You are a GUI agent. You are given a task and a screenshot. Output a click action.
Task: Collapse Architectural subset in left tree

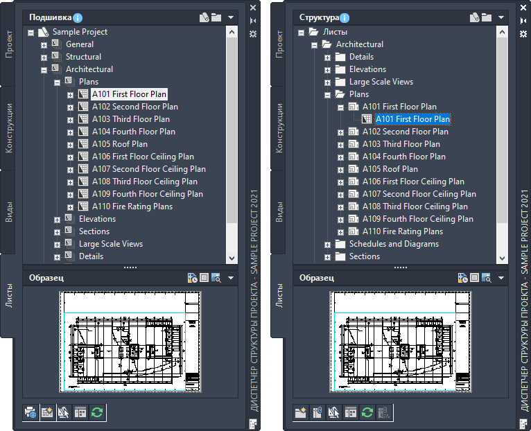click(44, 70)
